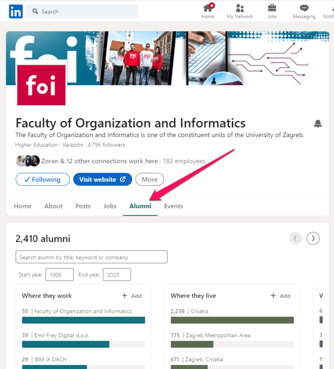Click the bell icon on the company page
334x369 pixels.
318,124
